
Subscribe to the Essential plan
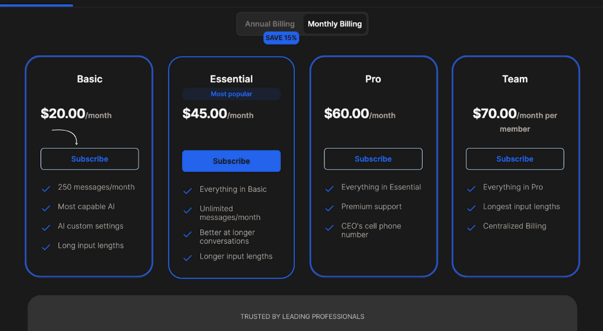coord(232,161)
